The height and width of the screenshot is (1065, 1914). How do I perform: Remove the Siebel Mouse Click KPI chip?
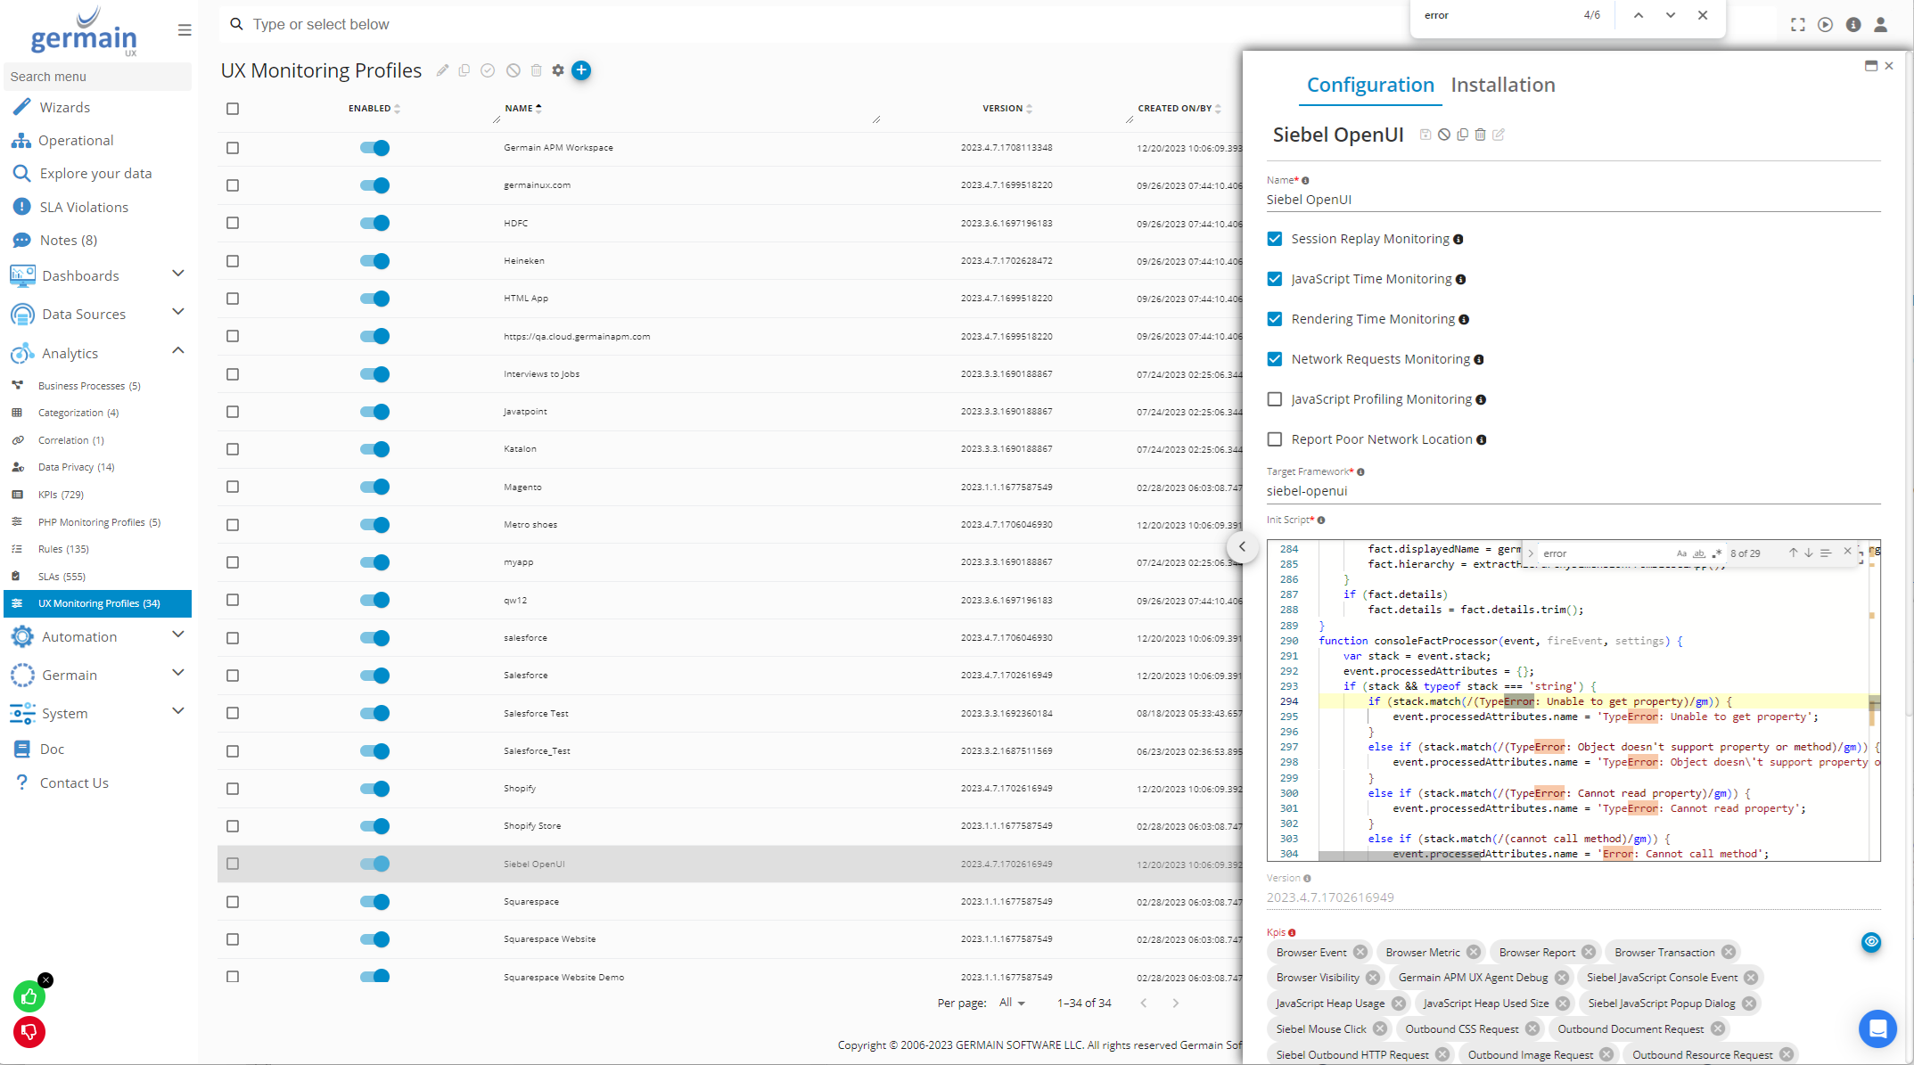(x=1379, y=1029)
